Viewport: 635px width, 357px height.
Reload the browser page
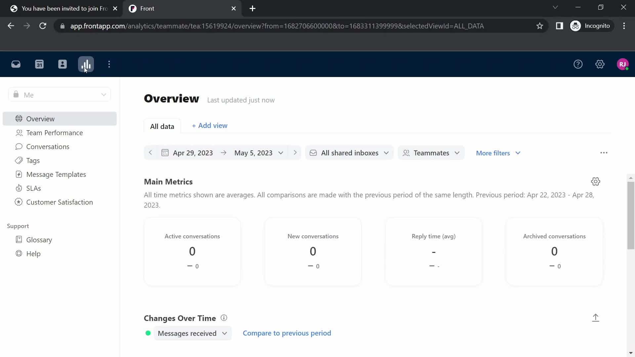43,26
